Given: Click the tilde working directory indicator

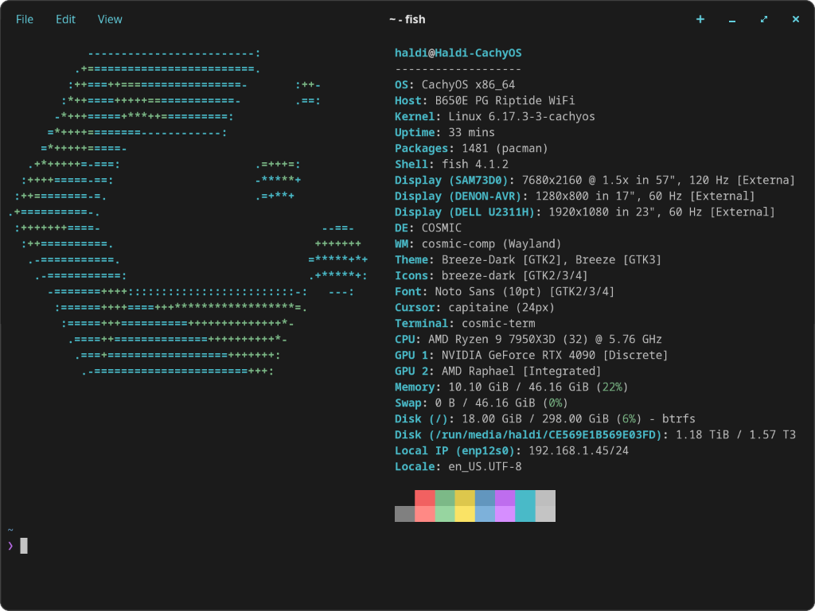Looking at the screenshot, I should coord(10,531).
